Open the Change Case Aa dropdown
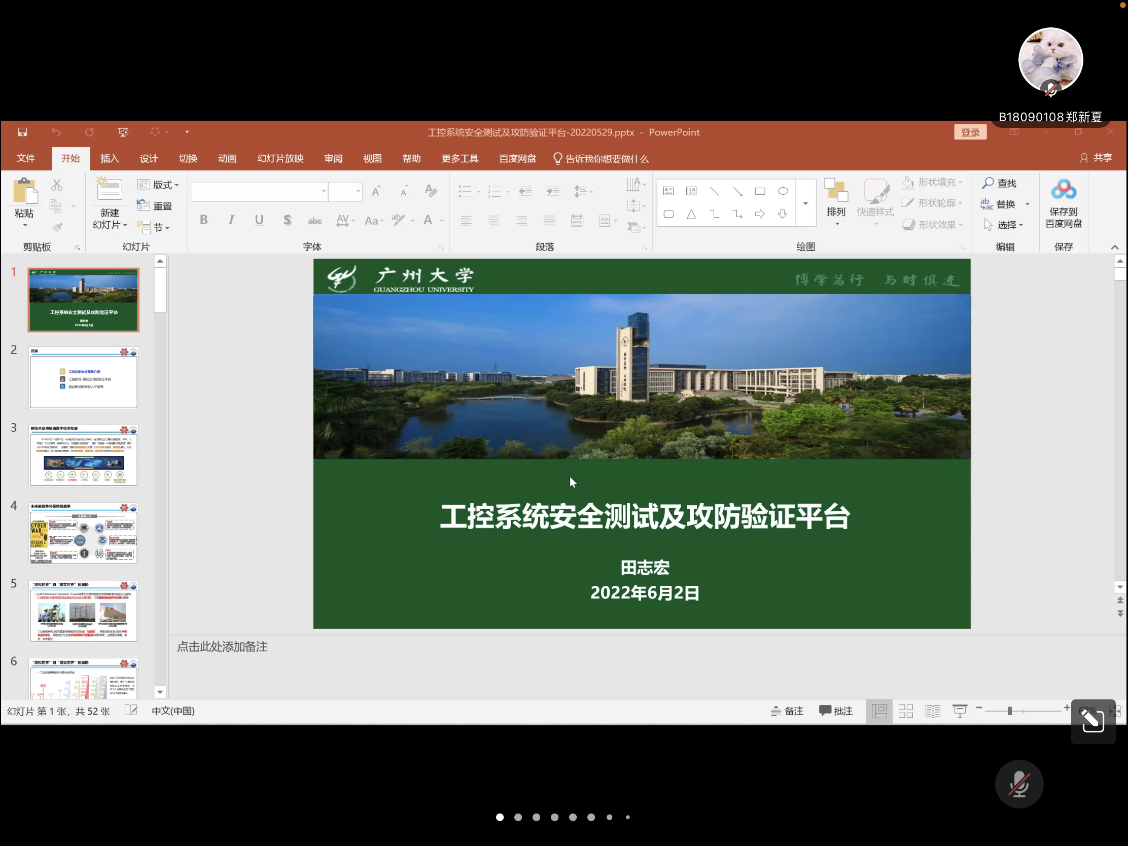 pyautogui.click(x=374, y=220)
